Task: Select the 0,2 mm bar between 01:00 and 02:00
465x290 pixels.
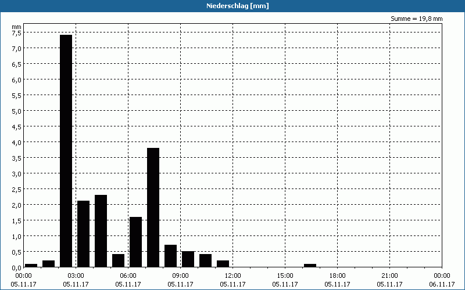Action: [48, 264]
